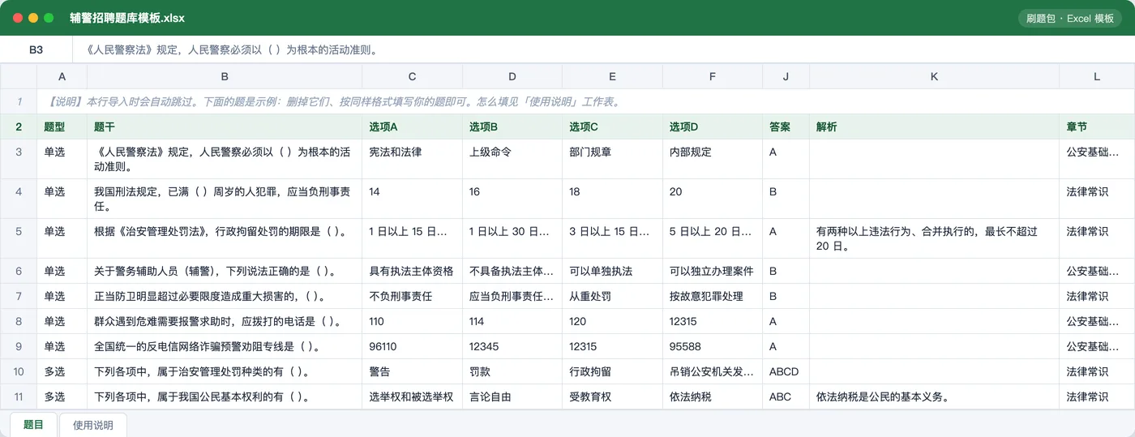
Task: Click the 答案 header cell
Action: pyautogui.click(x=786, y=126)
